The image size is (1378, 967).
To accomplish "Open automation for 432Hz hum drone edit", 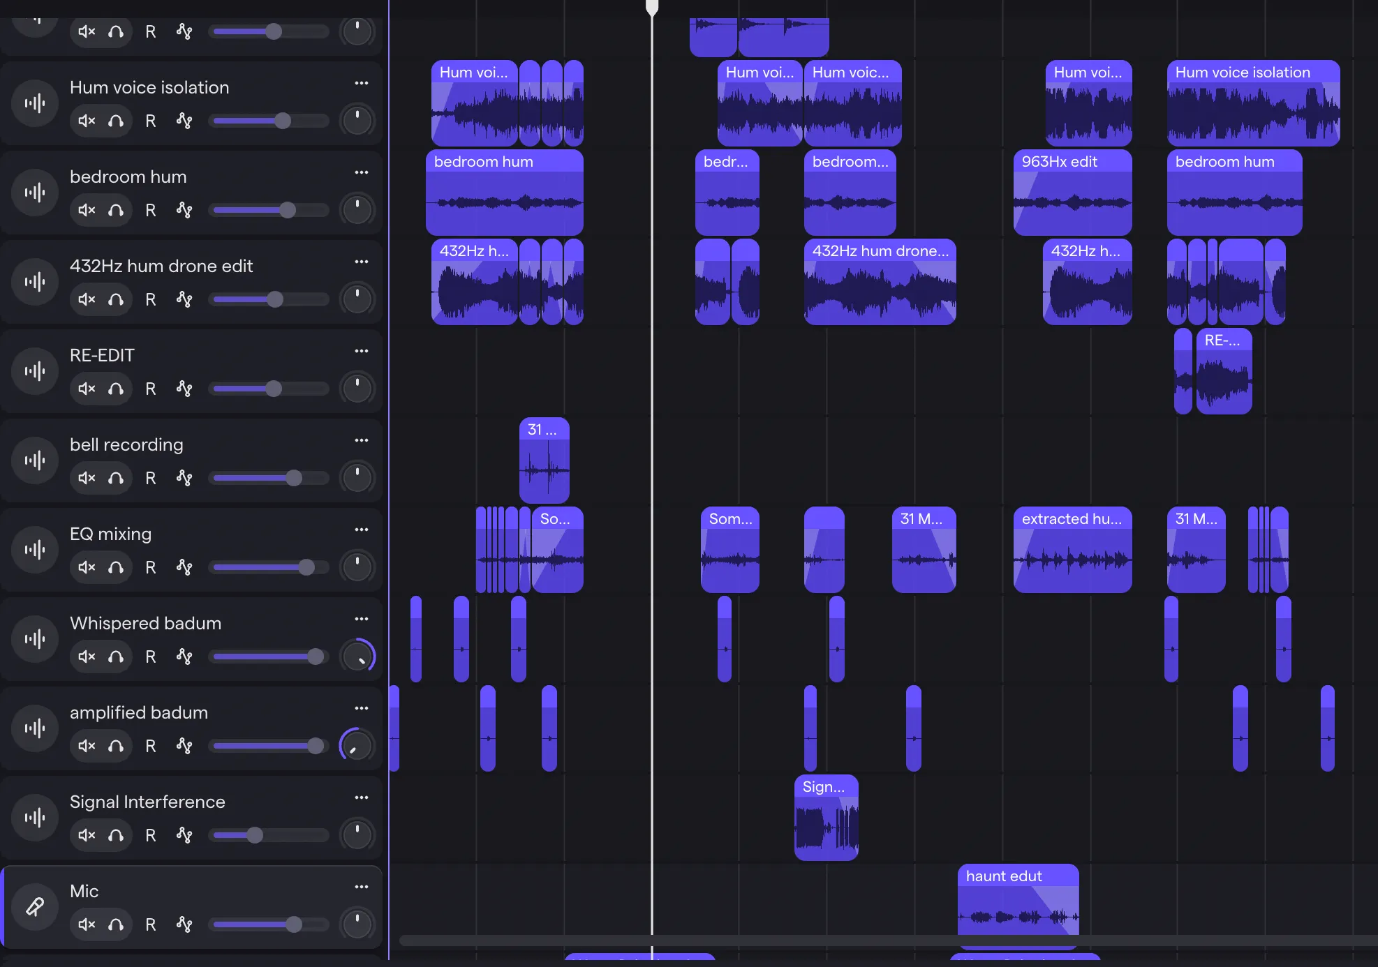I will (x=184, y=299).
